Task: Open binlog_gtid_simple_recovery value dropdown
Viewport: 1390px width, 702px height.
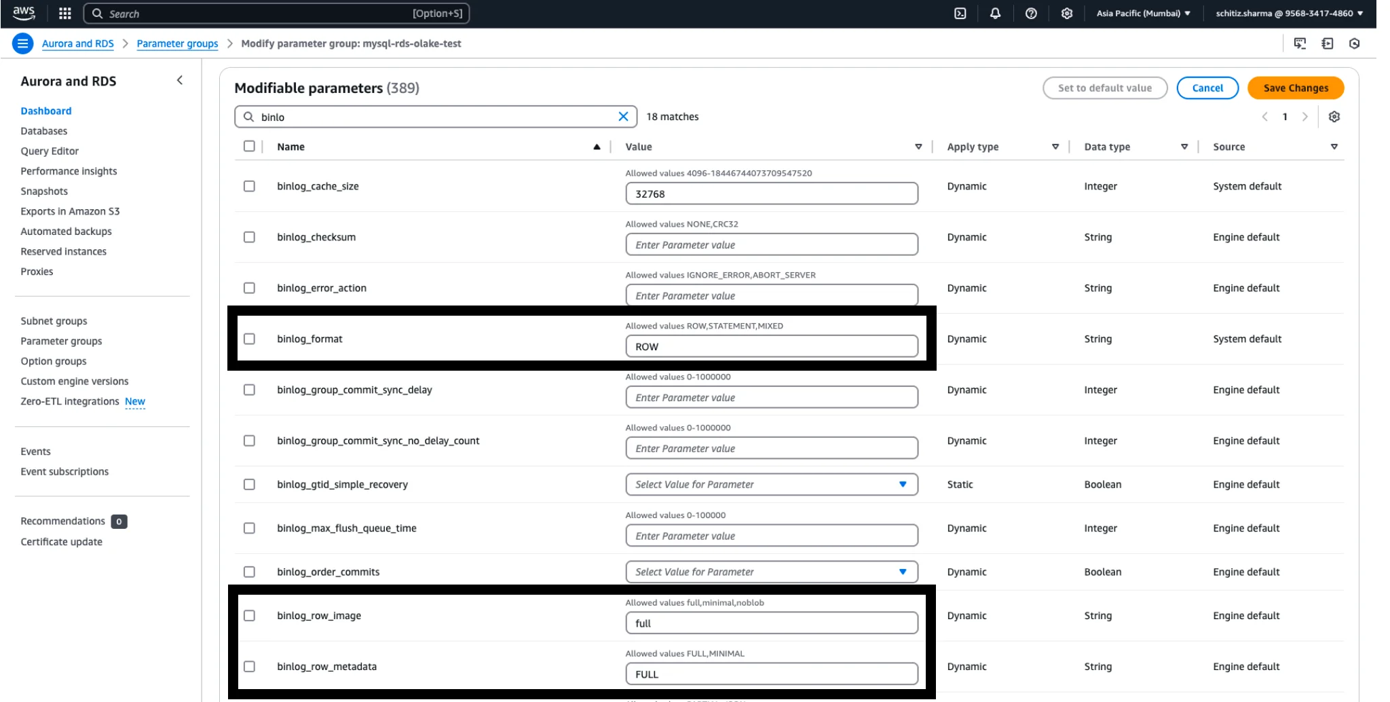Action: (x=771, y=485)
